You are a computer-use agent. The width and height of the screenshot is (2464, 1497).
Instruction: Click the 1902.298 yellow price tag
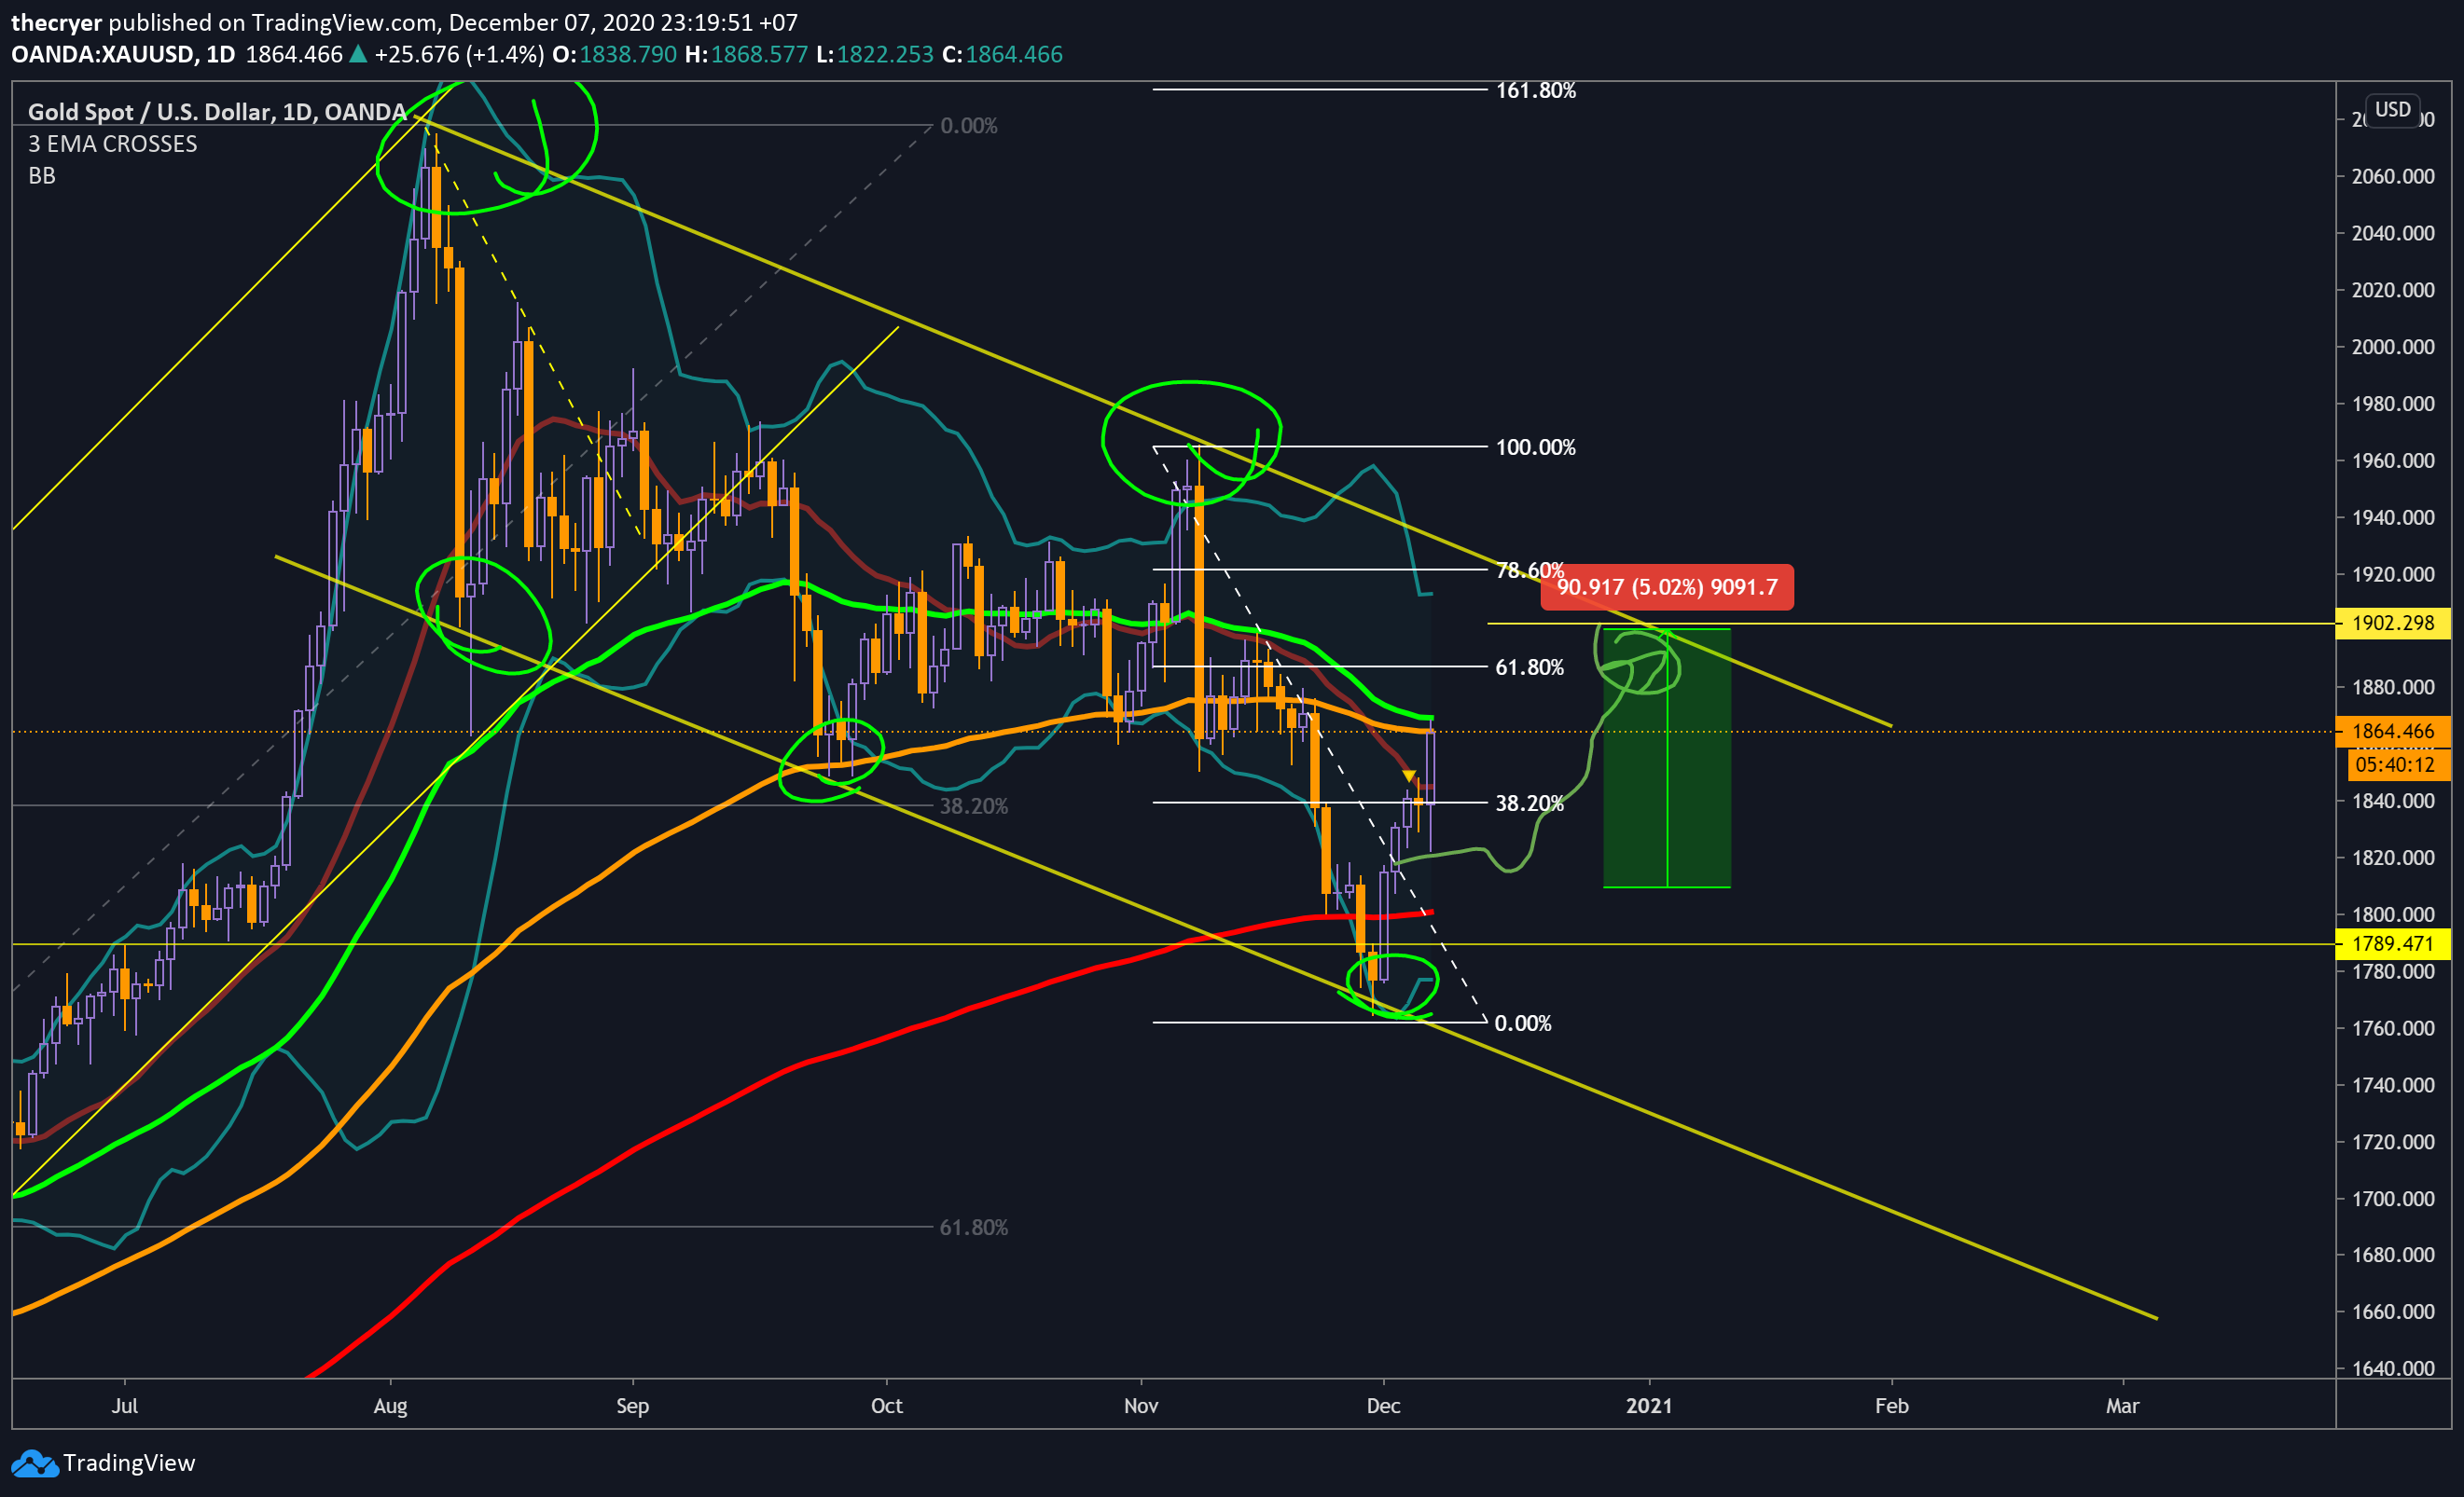[2392, 623]
